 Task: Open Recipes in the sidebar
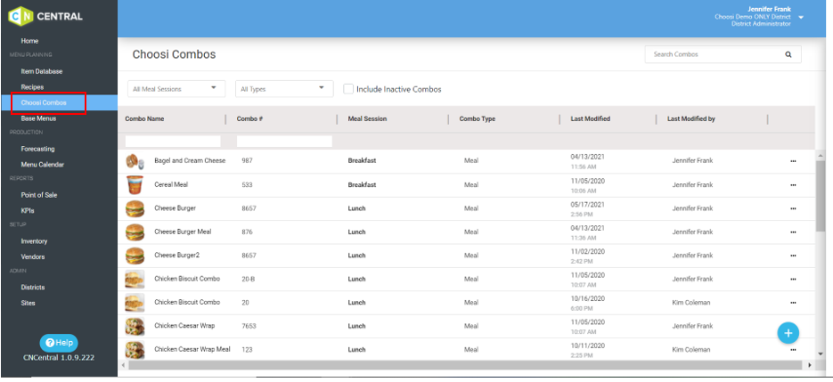click(x=32, y=86)
